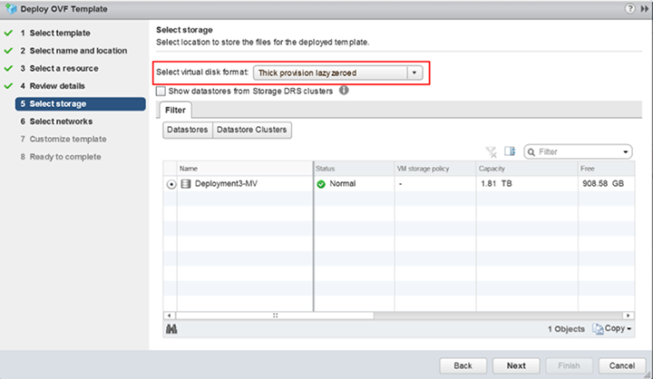Screen dimensions: 653x379
Task: Click the Next button
Action: [x=516, y=365]
